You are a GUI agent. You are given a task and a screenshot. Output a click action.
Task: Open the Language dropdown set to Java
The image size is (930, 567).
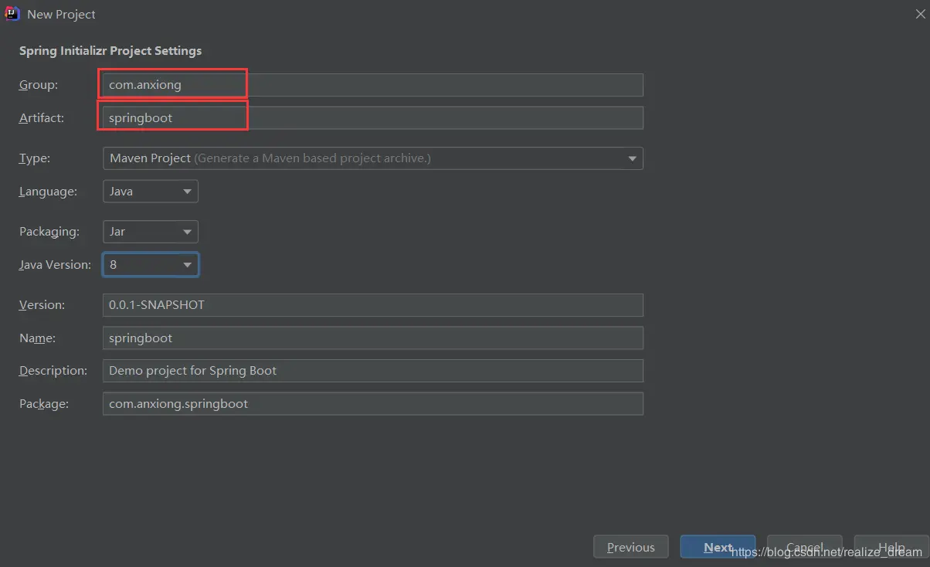pos(151,192)
